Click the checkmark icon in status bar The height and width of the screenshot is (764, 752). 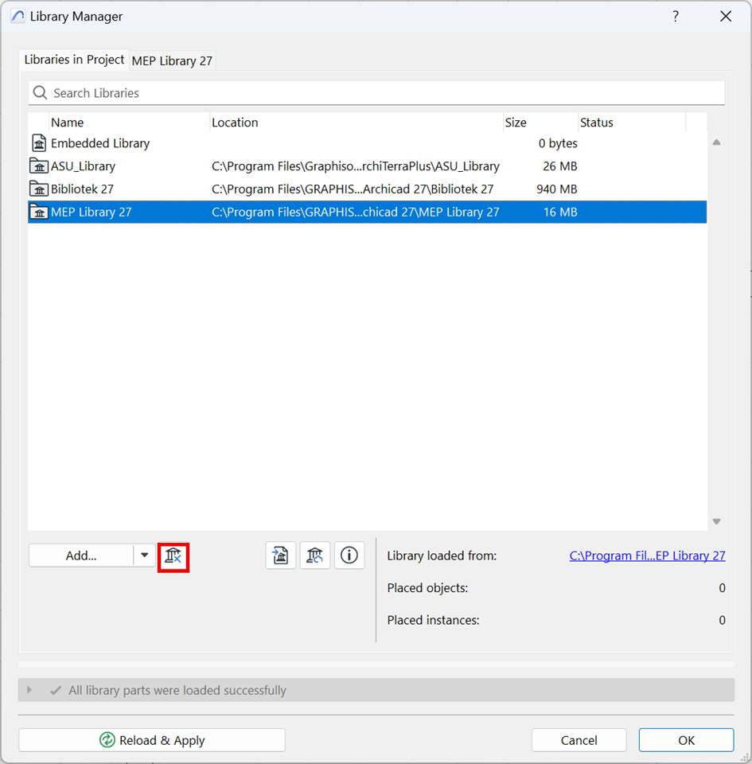(56, 690)
